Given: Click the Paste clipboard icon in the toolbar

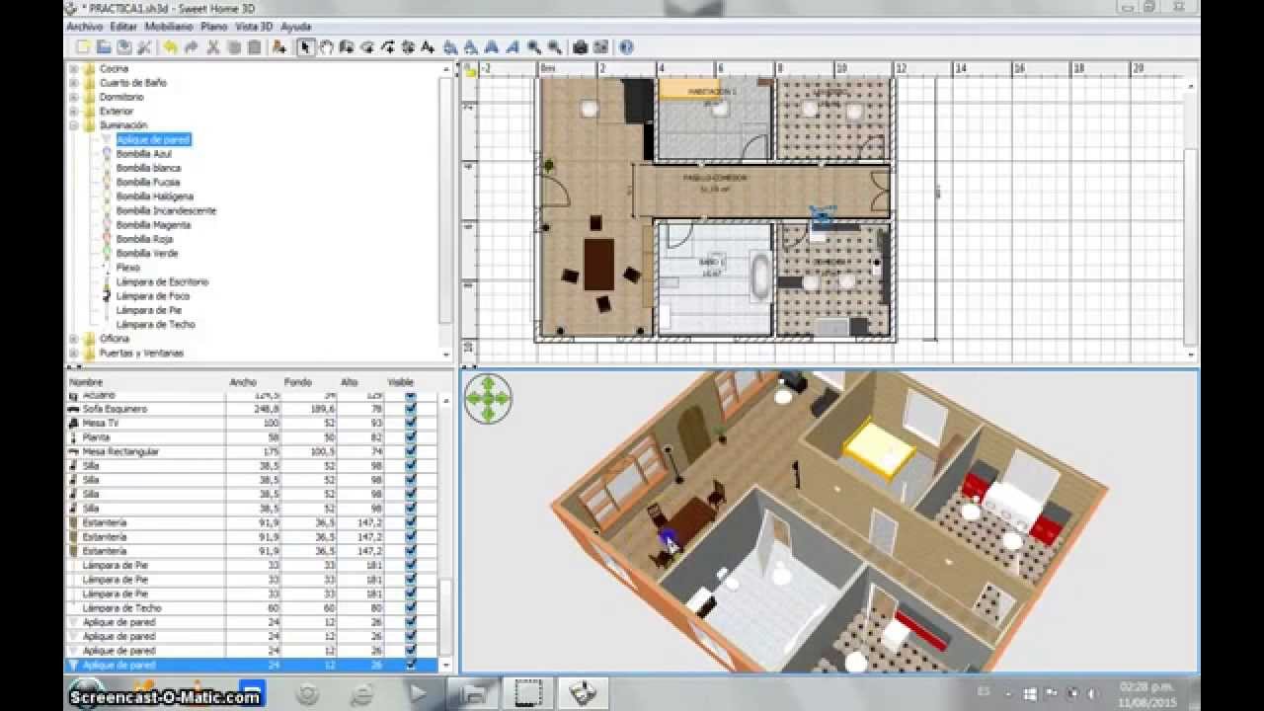Looking at the screenshot, I should coord(255,47).
